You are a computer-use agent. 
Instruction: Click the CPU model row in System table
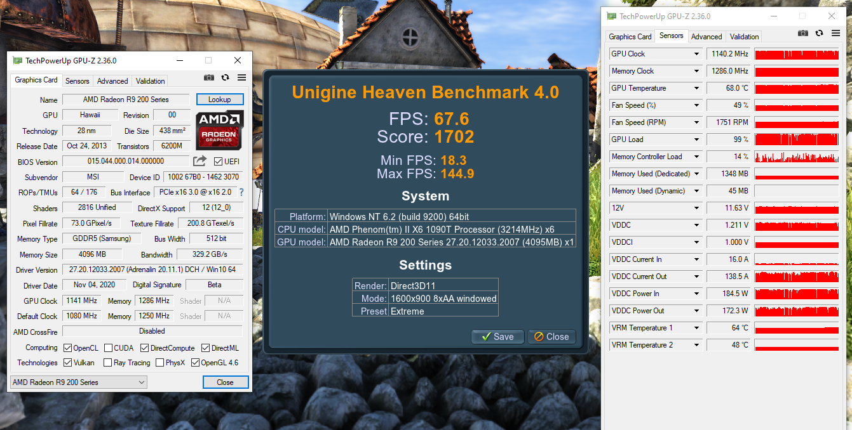pos(425,229)
